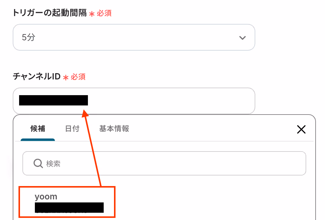The image size is (325, 220).
Task: Select the yoom channel candidate
Action: 67,202
